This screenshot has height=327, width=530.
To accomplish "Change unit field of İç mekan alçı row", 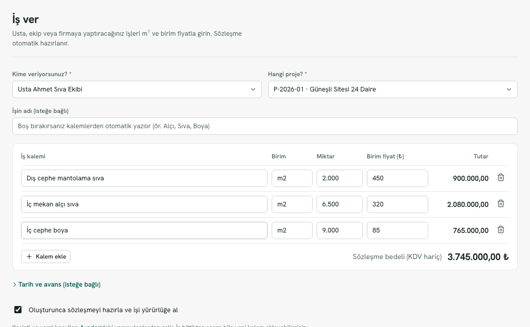I will [292, 204].
